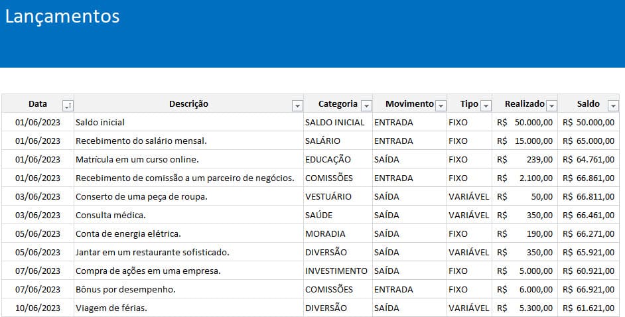This screenshot has height=317, width=625.
Task: Open the Data column filter dropdown
Action: pos(68,105)
